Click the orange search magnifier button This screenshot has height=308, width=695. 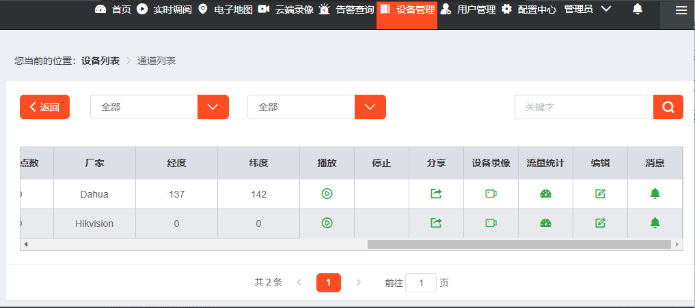coord(668,107)
